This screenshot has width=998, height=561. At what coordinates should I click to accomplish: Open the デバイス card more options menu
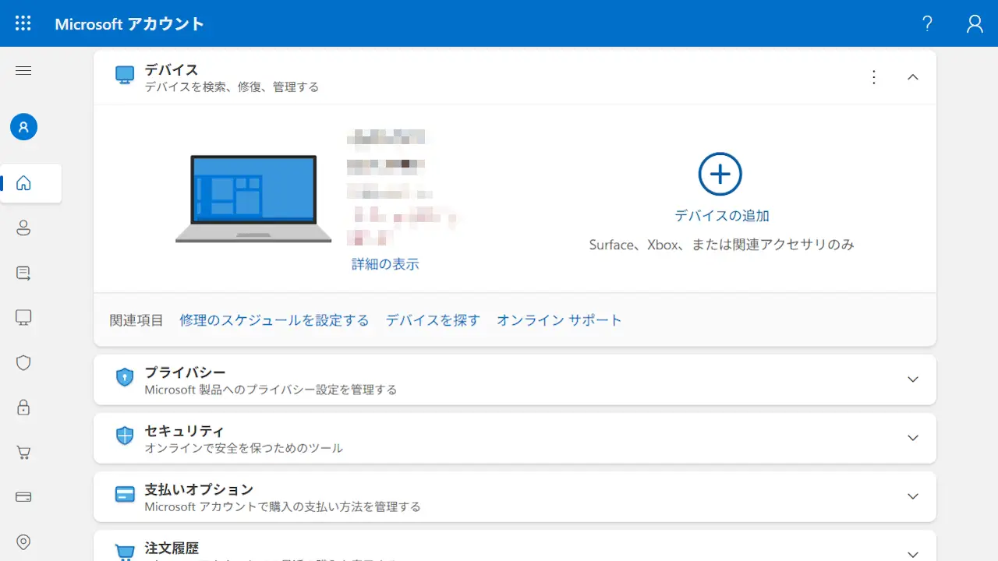pyautogui.click(x=874, y=77)
